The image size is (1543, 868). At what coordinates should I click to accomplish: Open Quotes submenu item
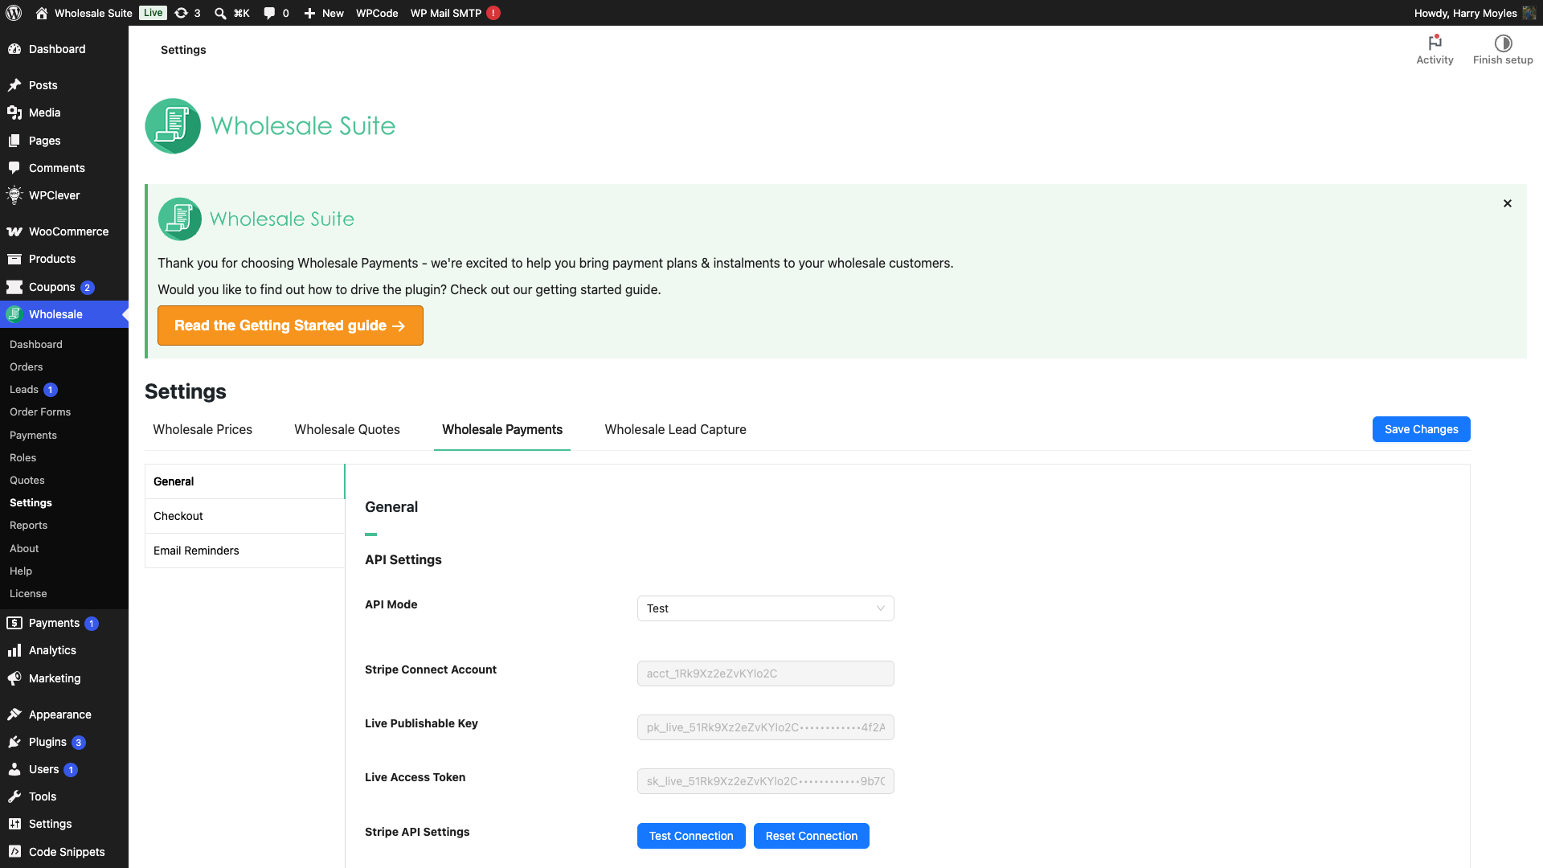click(x=27, y=480)
